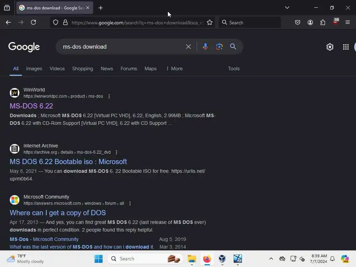Launch Copilot preview from taskbar
This screenshot has width=356, height=267.
345,259
